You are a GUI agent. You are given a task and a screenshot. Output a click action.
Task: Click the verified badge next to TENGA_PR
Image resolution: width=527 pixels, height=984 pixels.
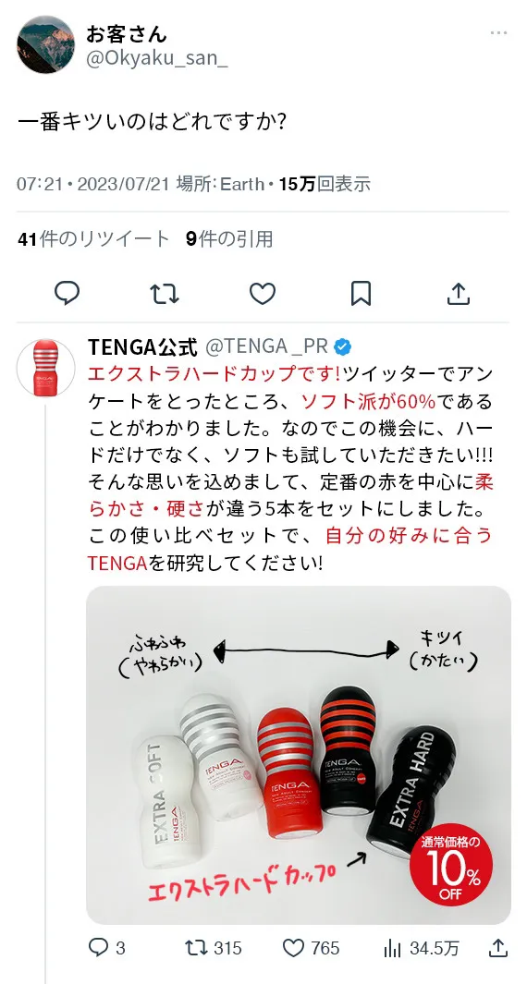(342, 346)
